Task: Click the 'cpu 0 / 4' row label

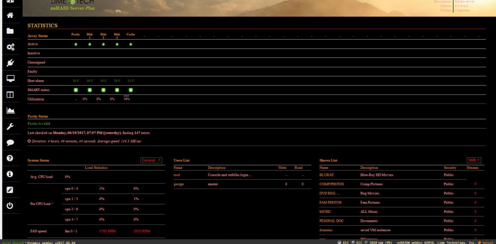Action: [x=71, y=189]
